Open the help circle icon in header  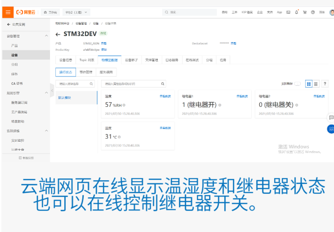(x=313, y=12)
